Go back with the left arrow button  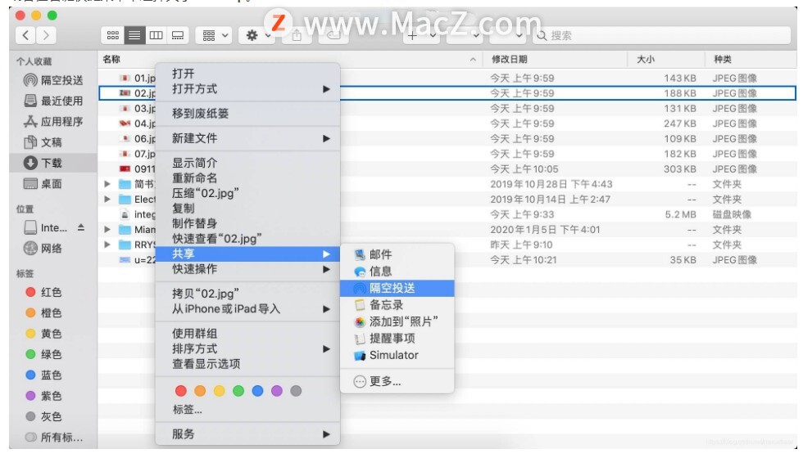(26, 35)
